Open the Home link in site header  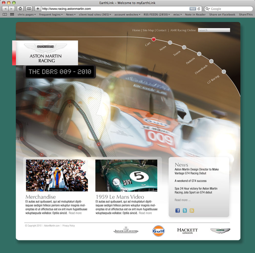point(136,30)
